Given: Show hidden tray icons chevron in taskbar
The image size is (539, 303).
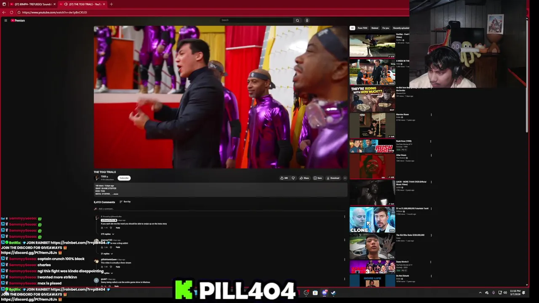Looking at the screenshot, I should point(480,292).
